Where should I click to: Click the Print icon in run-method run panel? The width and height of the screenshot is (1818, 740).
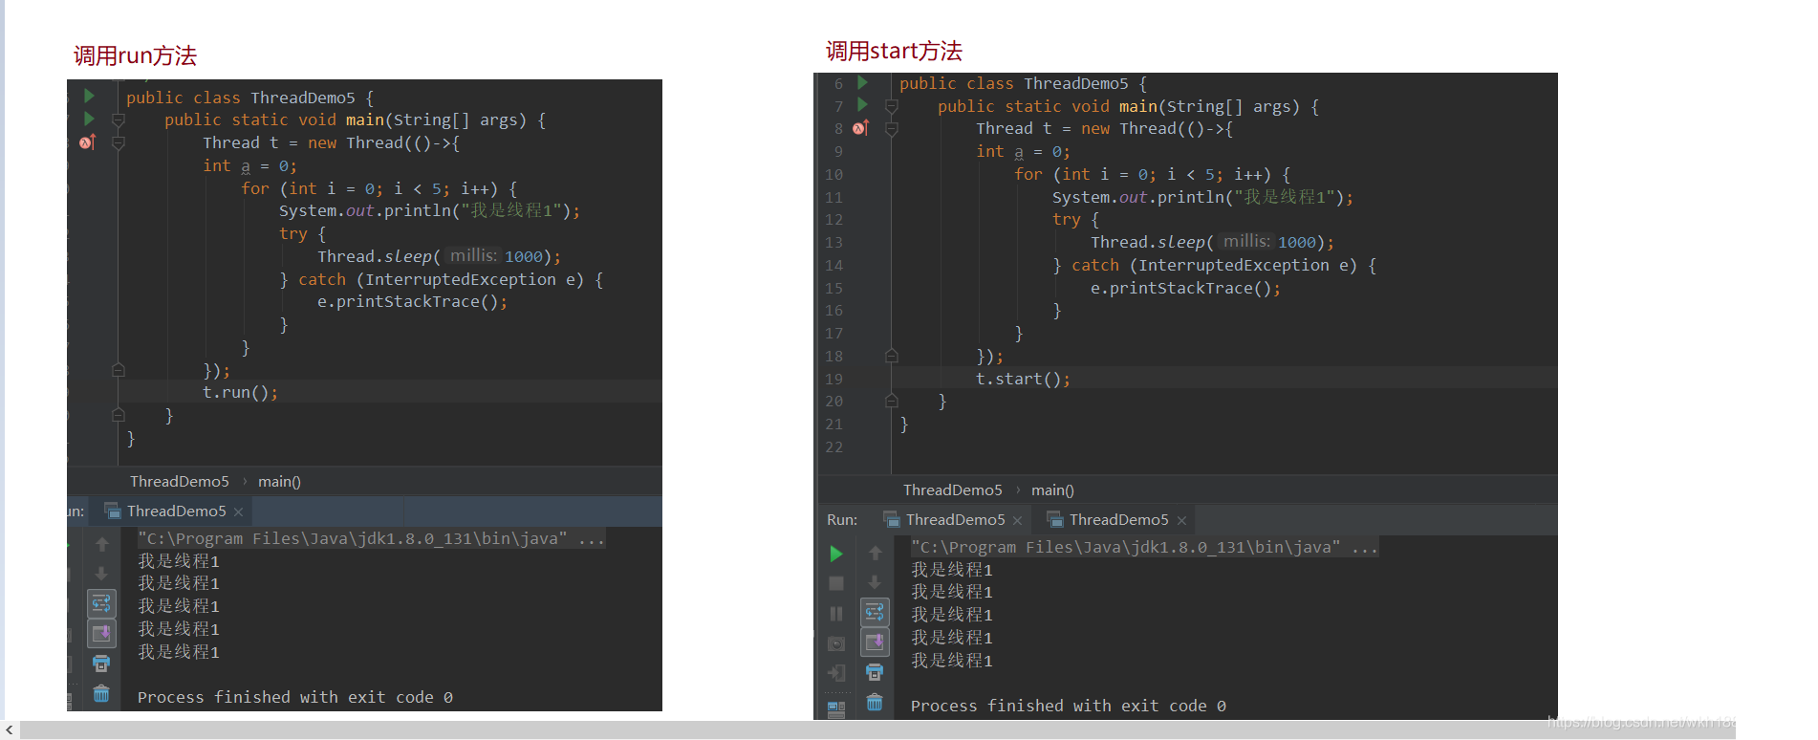click(101, 664)
